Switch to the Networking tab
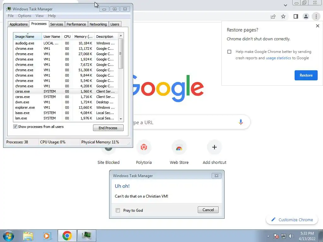This screenshot has height=242, width=323. click(98, 24)
